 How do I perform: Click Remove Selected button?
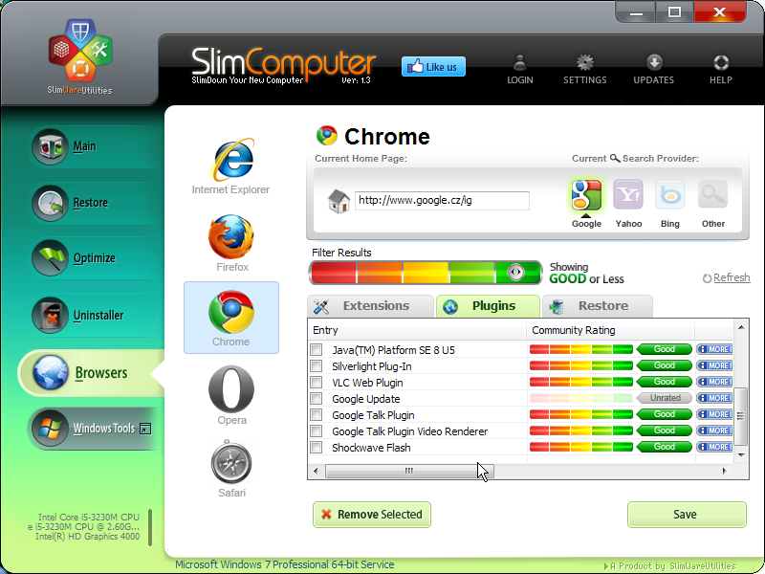(372, 515)
